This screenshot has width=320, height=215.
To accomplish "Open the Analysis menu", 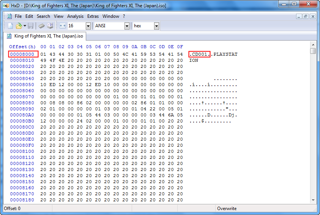I will click(x=75, y=16).
